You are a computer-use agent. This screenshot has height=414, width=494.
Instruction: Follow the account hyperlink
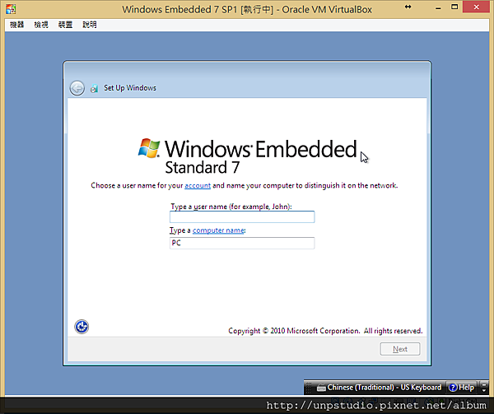(198, 185)
